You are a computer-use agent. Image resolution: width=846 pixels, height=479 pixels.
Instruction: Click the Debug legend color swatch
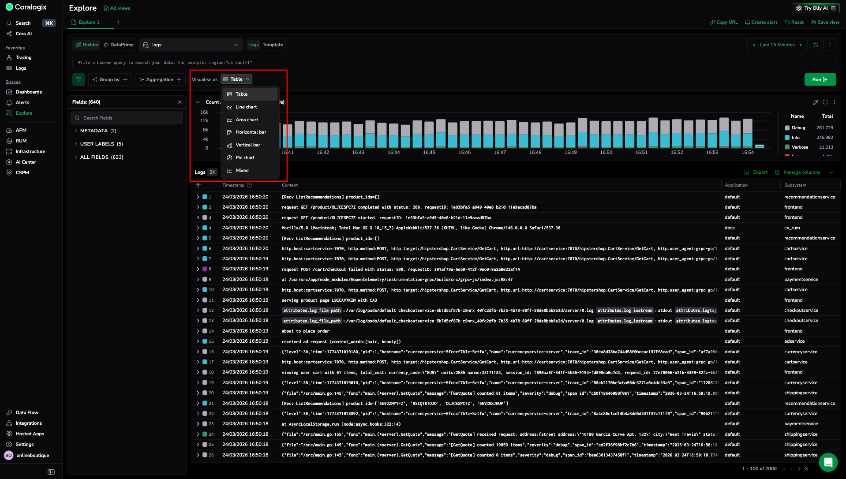click(787, 128)
